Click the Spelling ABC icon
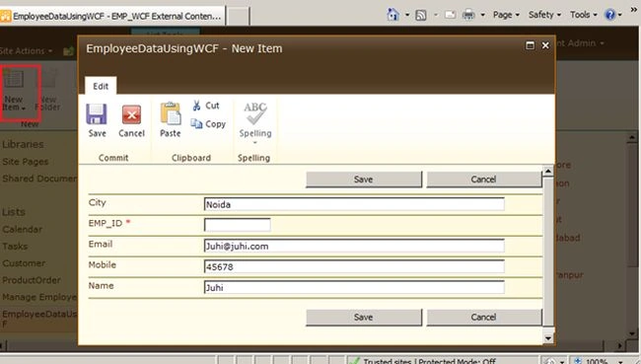This screenshot has height=364, width=641. [255, 112]
